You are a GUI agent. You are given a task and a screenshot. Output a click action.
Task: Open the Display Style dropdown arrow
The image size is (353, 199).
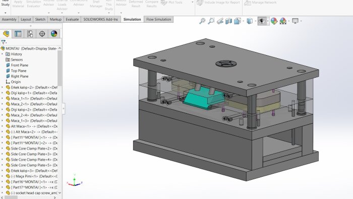tap(255, 21)
